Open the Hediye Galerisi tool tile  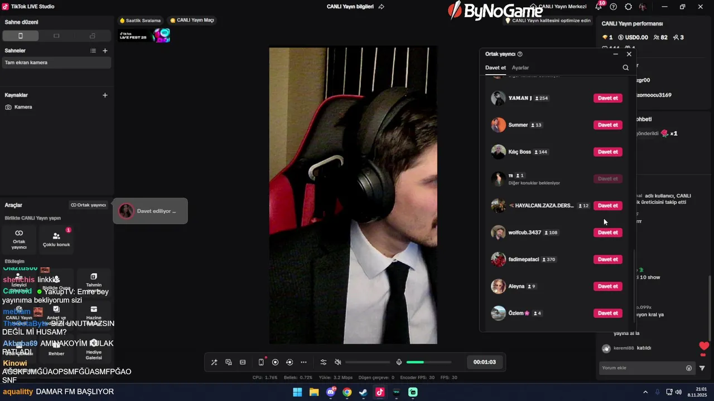(x=94, y=349)
